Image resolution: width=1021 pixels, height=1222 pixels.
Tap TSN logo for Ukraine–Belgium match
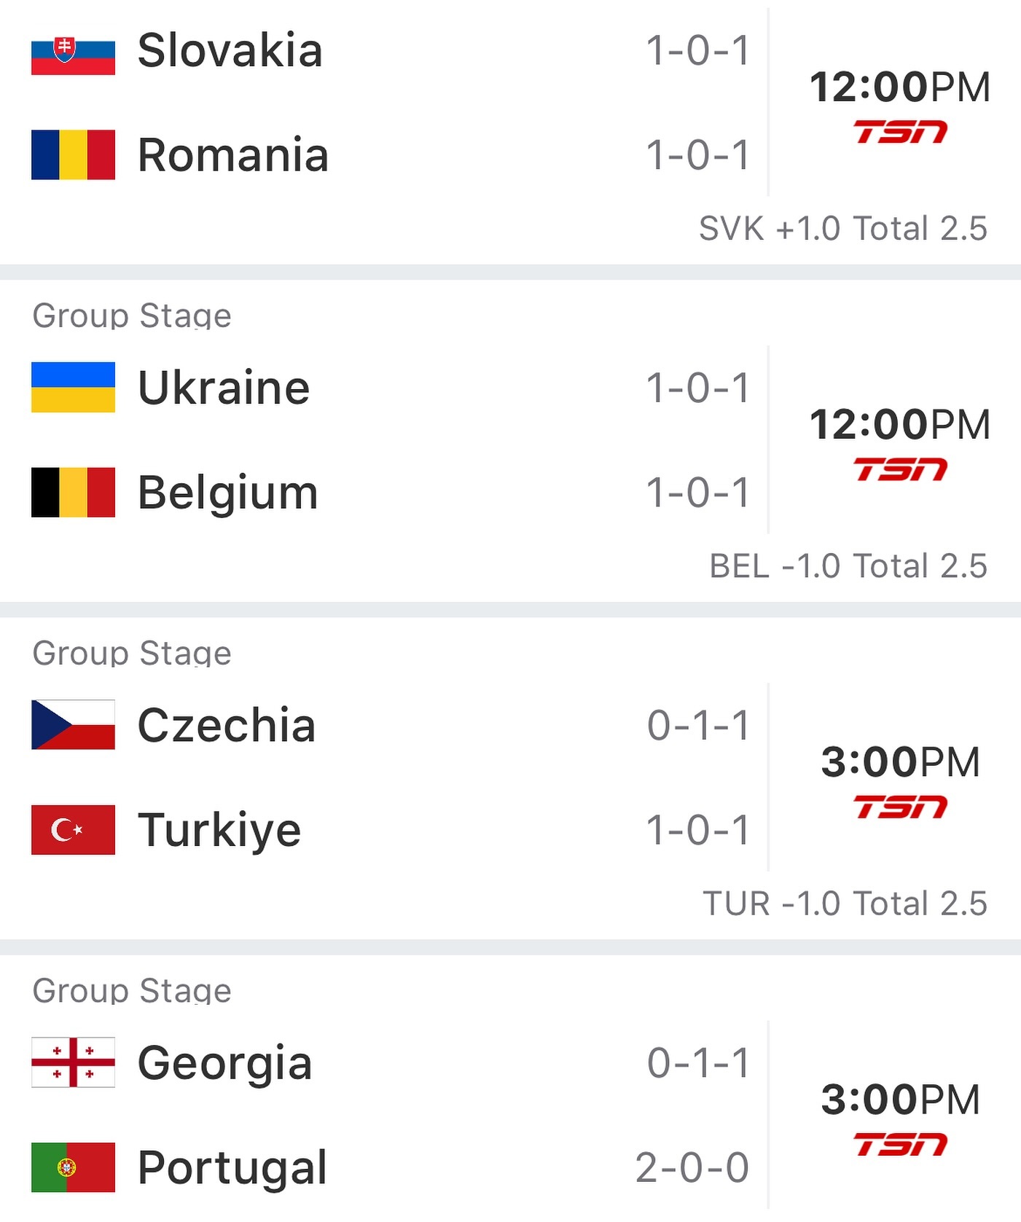tap(900, 469)
